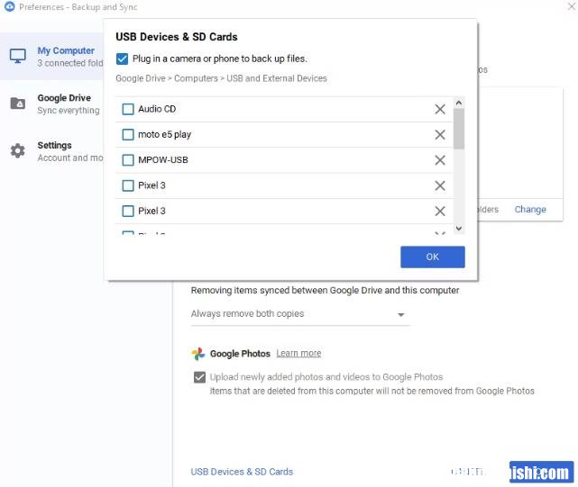Click the Audio CD label
The height and width of the screenshot is (487, 578).
click(x=157, y=109)
